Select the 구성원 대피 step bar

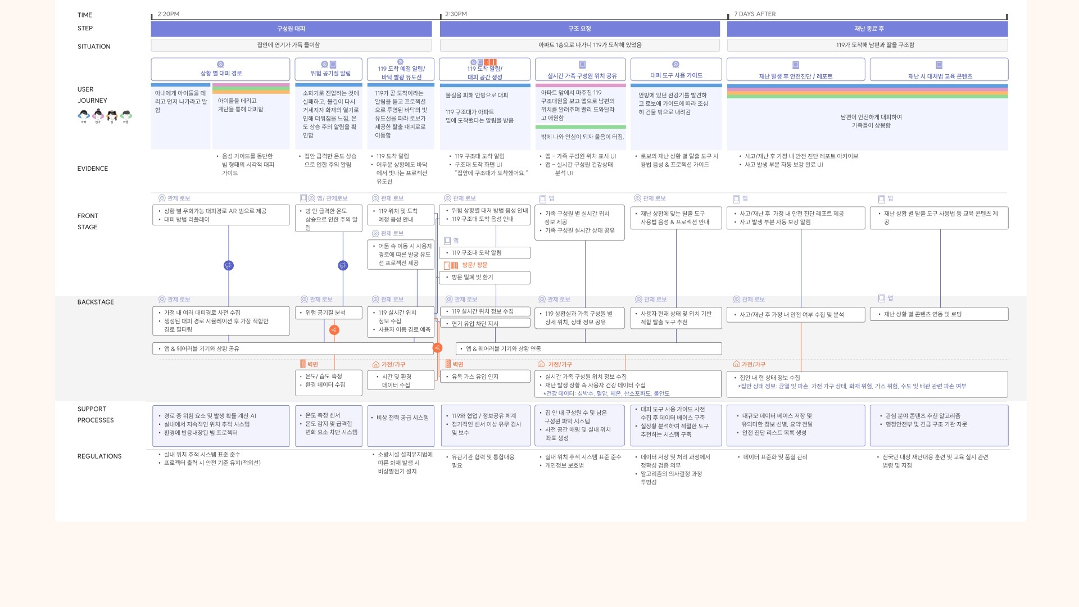point(291,29)
